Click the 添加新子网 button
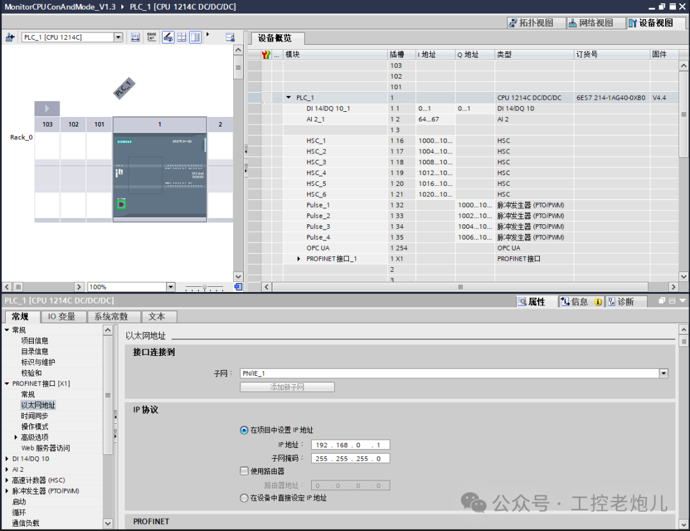The height and width of the screenshot is (531, 690). 287,387
